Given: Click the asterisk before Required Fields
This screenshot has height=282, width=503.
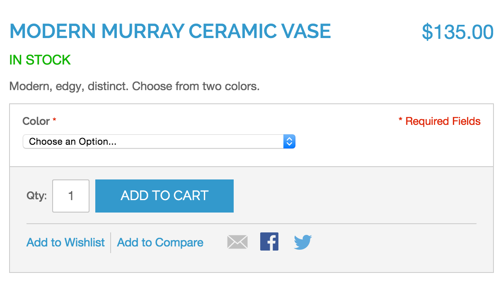Looking at the screenshot, I should 401,120.
